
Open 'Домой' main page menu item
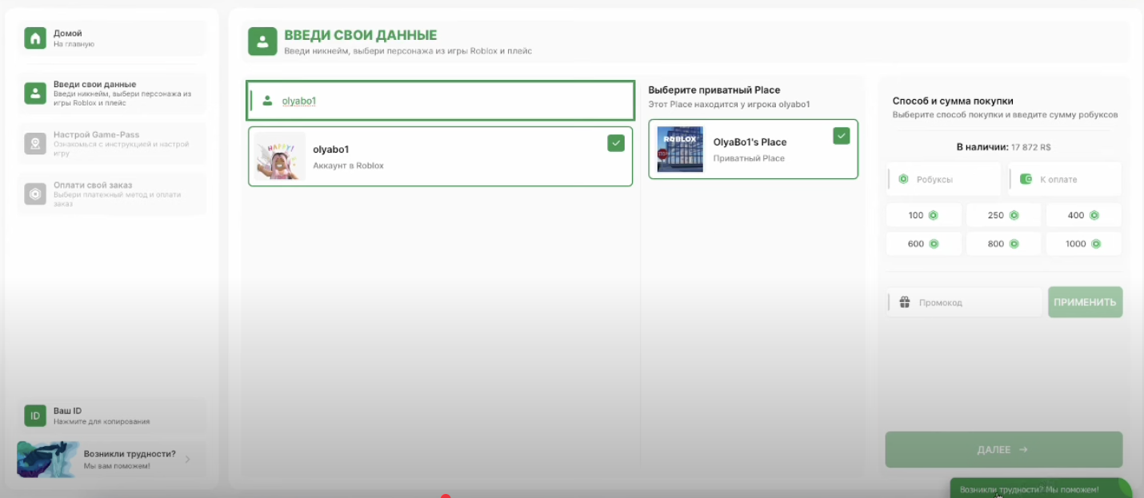(112, 38)
